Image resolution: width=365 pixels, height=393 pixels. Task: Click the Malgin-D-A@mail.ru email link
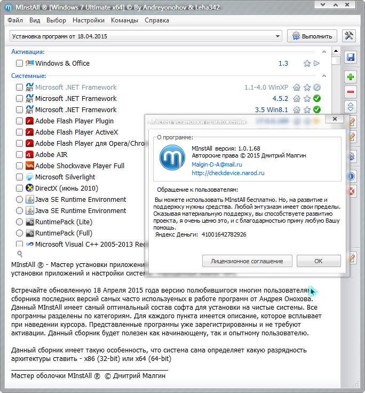coord(217,164)
